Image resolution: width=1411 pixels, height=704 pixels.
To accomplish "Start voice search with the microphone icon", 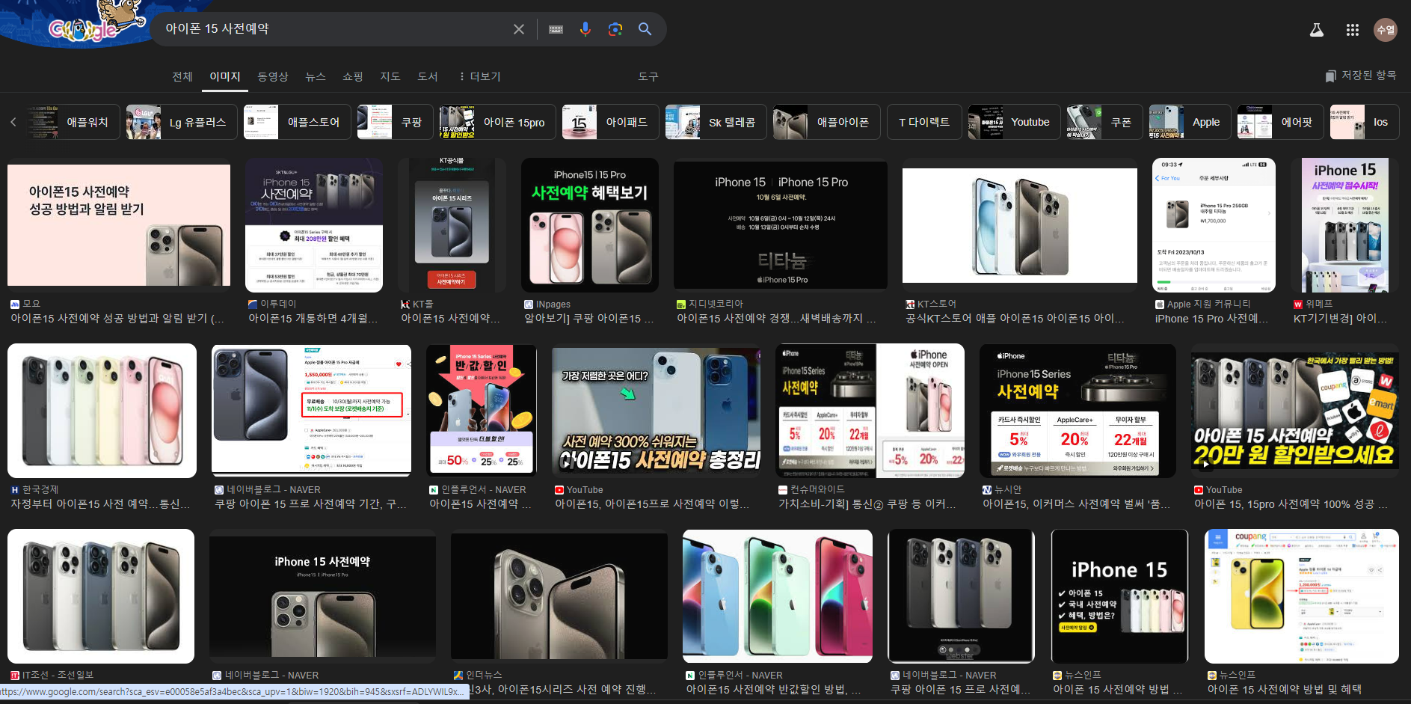I will point(585,29).
